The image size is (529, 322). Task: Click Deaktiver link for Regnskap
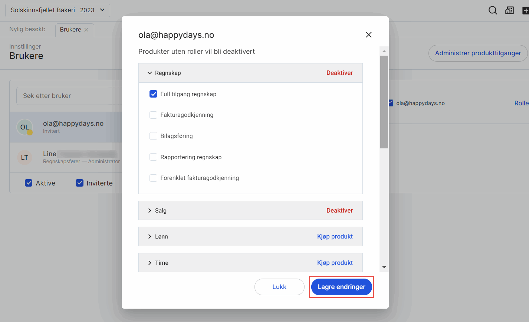pyautogui.click(x=339, y=73)
